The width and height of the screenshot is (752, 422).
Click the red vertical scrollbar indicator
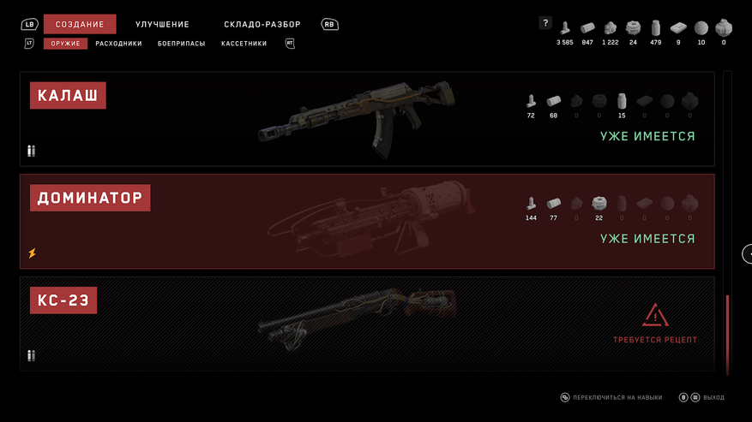(x=727, y=336)
